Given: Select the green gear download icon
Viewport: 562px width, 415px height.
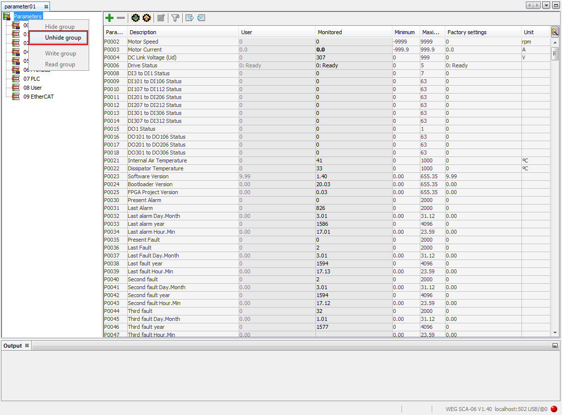Looking at the screenshot, I should click(x=136, y=18).
